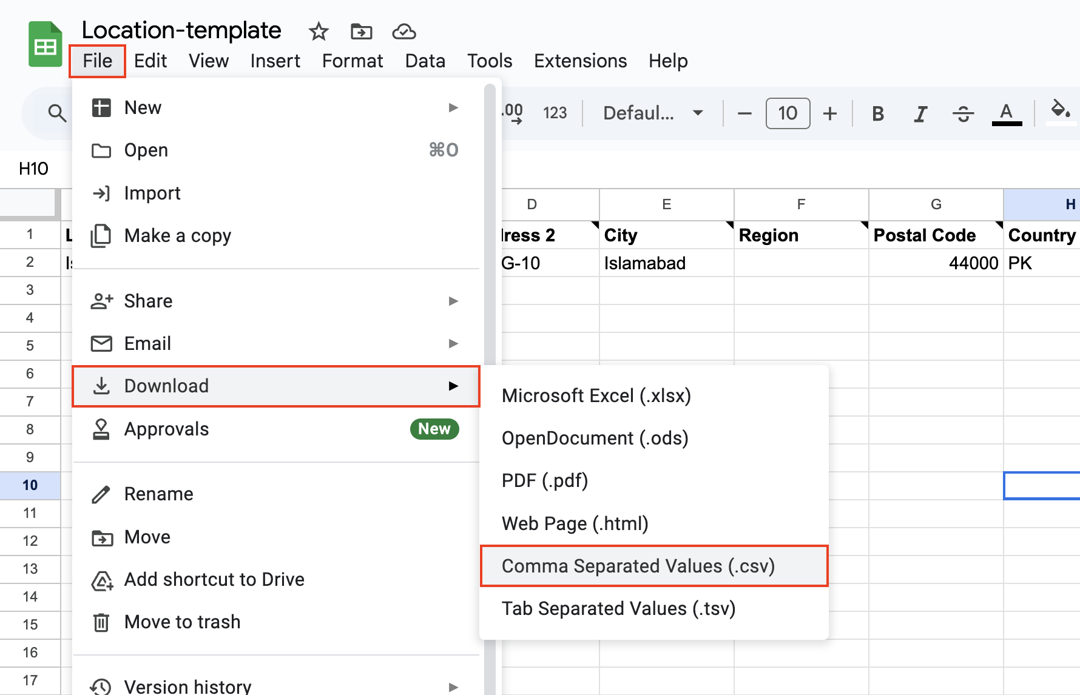This screenshot has width=1080, height=695.
Task: Open the text color picker
Action: [x=1007, y=113]
